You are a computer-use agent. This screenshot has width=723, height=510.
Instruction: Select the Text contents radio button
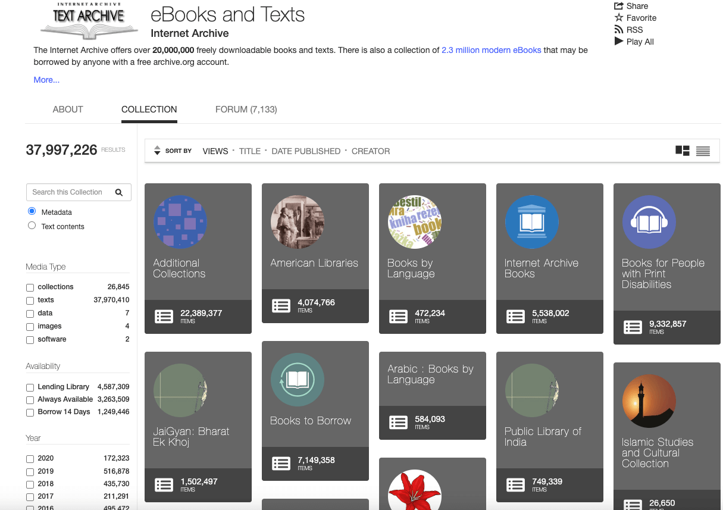(x=32, y=226)
